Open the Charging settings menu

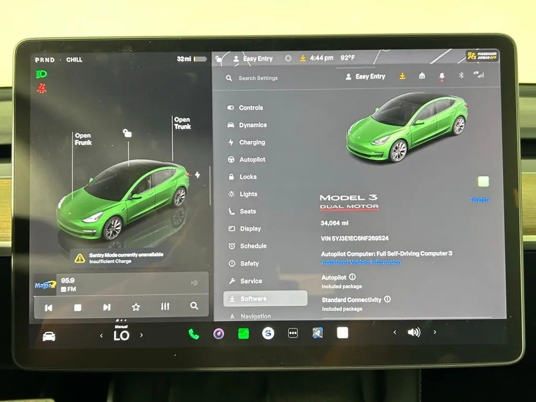click(247, 142)
